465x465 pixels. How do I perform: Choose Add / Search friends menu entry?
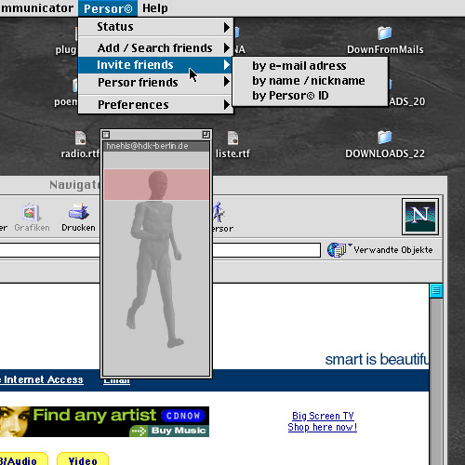click(155, 48)
